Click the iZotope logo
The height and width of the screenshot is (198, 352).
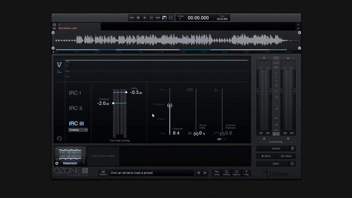click(x=276, y=173)
